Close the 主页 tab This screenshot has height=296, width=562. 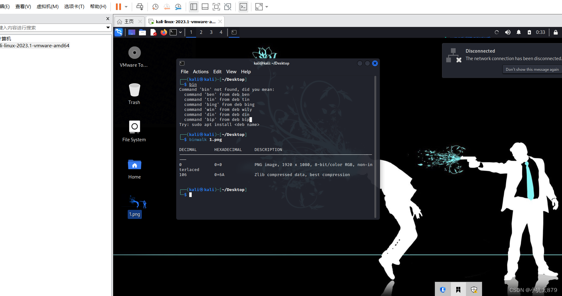pos(140,22)
